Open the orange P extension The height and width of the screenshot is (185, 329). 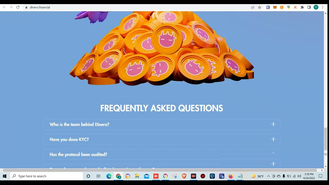pyautogui.click(x=282, y=7)
